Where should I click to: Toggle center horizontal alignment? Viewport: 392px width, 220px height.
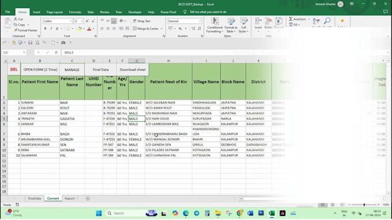(108, 29)
